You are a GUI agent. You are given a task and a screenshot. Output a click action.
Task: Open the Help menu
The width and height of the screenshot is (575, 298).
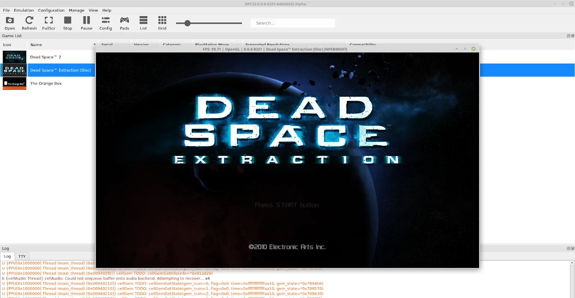click(107, 10)
